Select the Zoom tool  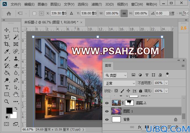coord(7,102)
